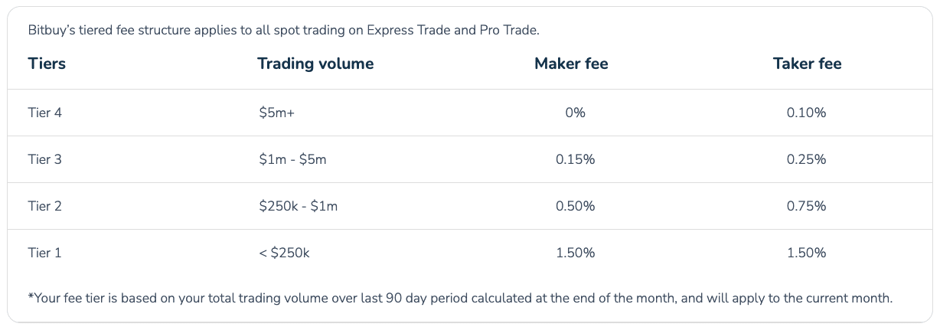The image size is (940, 327).
Task: Click the $1m - $5m volume cell
Action: point(292,159)
